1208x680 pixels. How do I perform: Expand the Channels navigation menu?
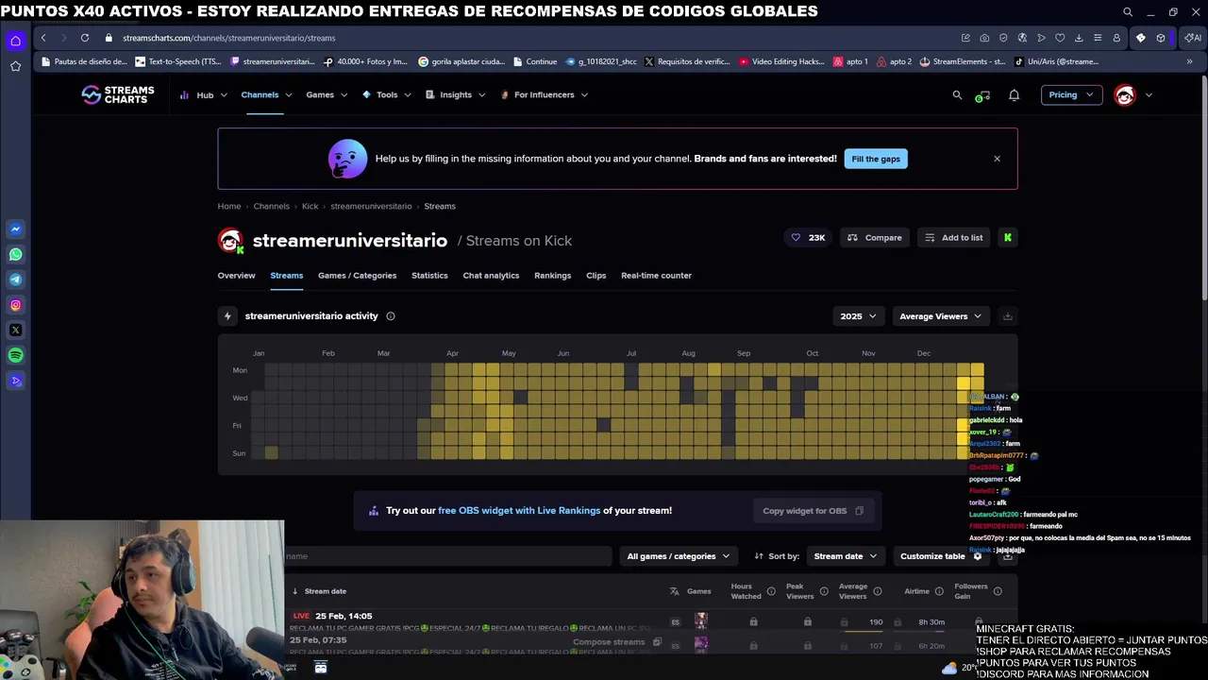(266, 94)
